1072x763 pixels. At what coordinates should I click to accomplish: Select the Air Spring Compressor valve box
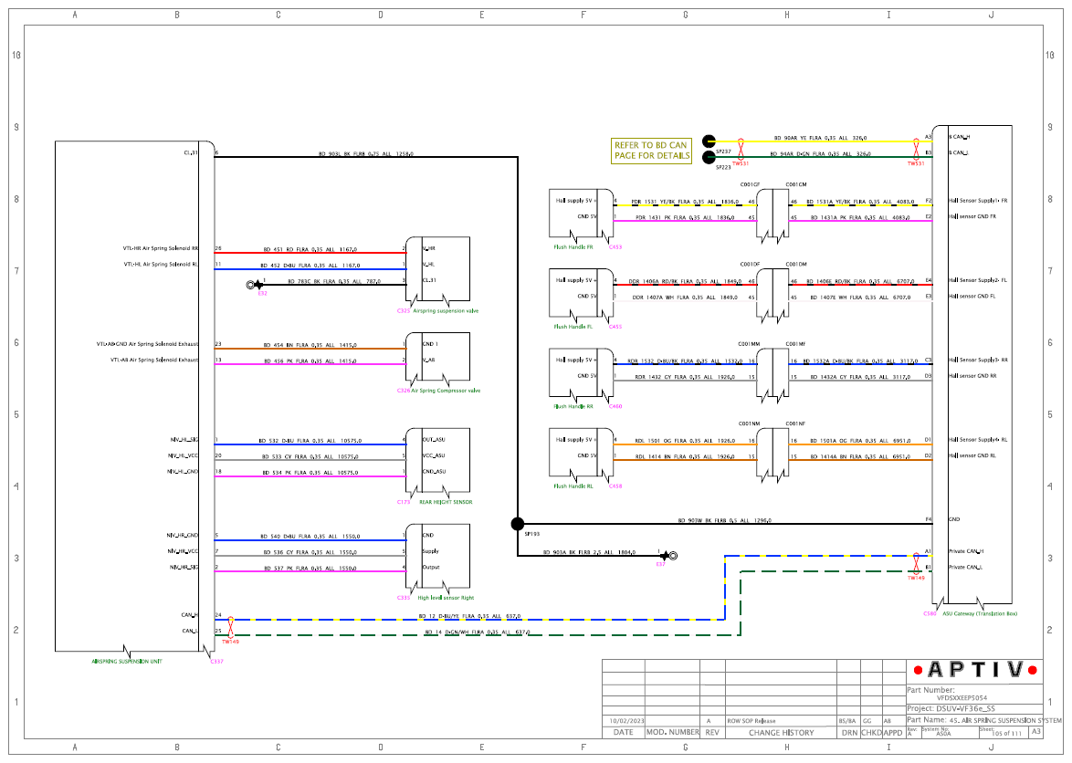pos(437,360)
